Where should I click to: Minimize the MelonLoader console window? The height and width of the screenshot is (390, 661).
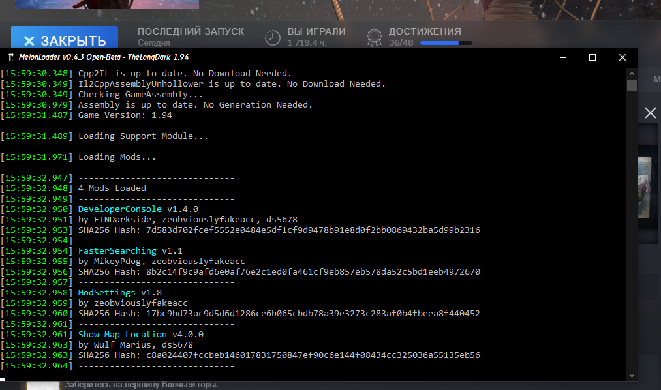click(562, 57)
